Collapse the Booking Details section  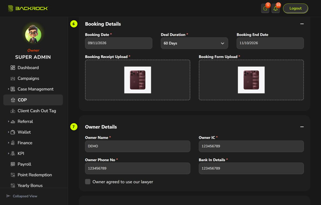point(302,24)
